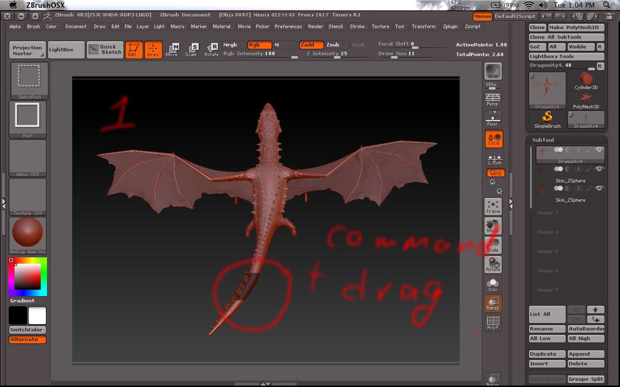
Task: Open the Stroke menu
Action: pos(357,27)
